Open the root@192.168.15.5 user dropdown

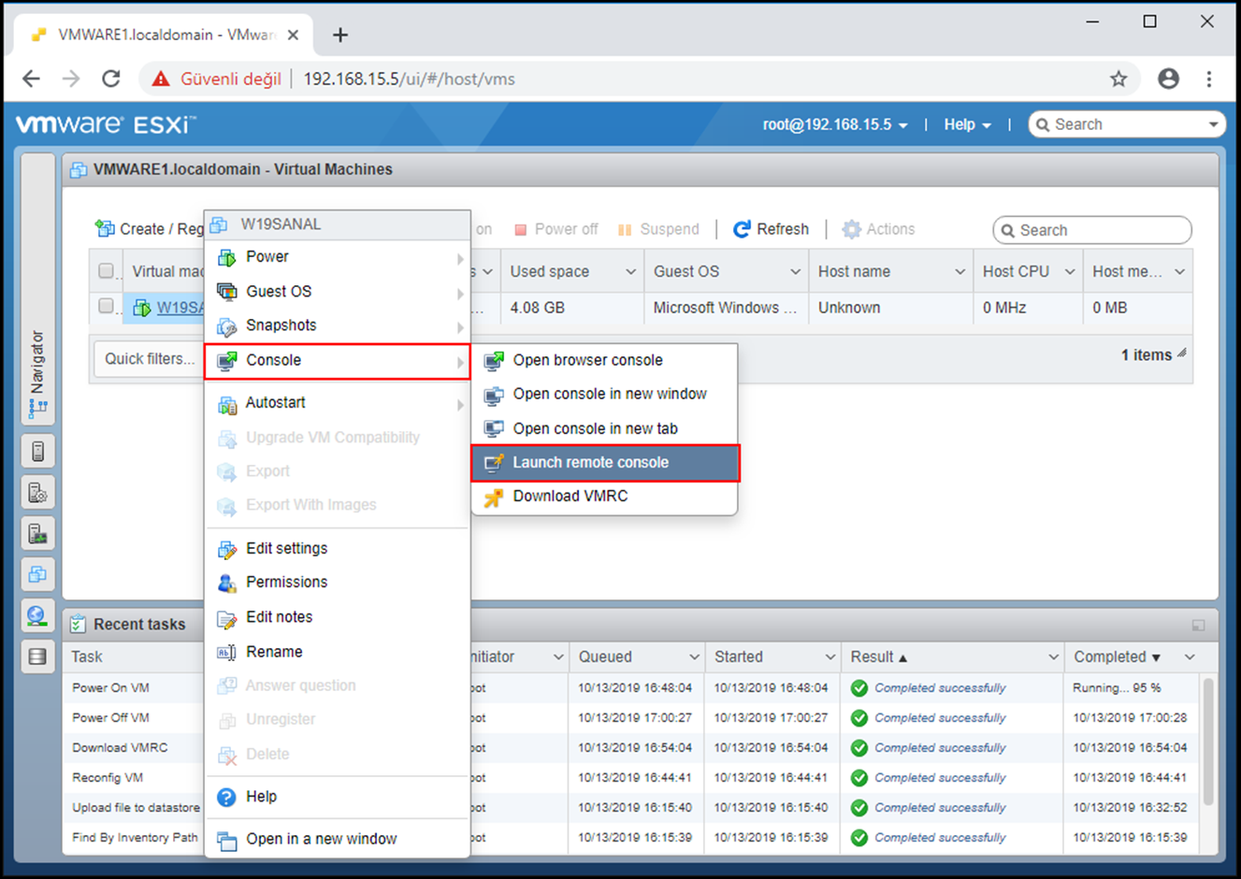click(834, 124)
